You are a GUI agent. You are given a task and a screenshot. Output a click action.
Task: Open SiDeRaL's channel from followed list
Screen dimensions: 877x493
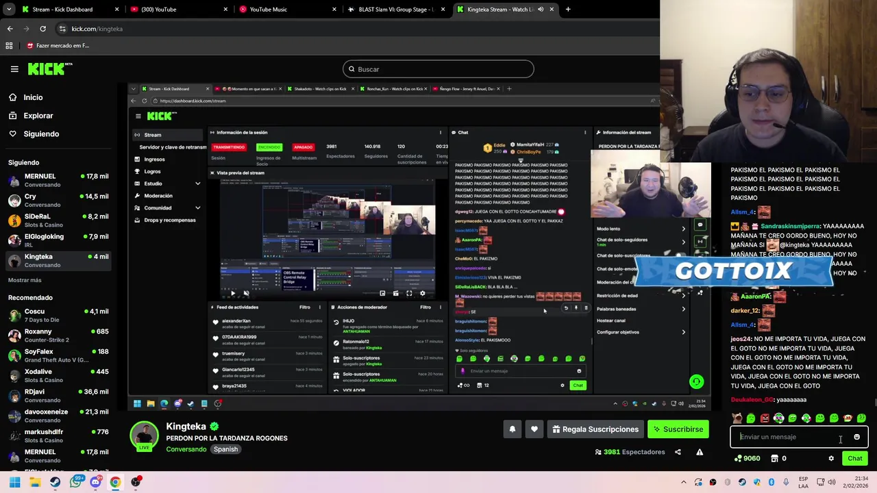click(x=58, y=220)
